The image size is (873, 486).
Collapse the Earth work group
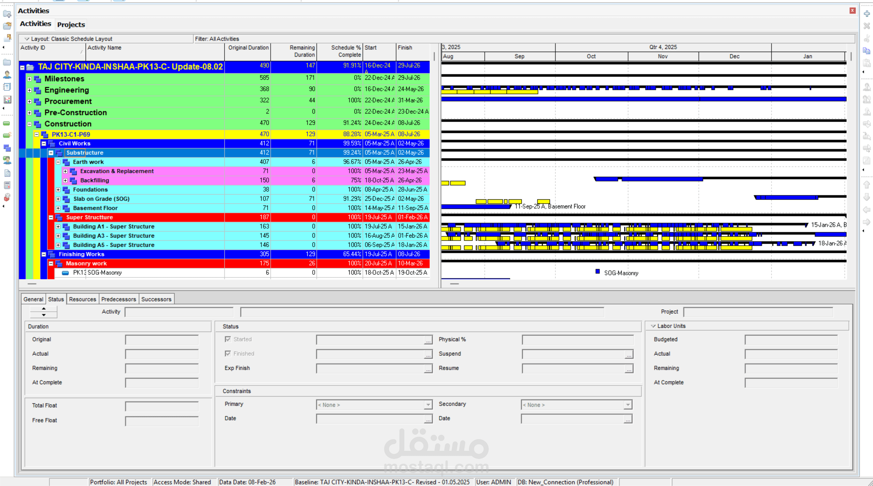click(x=58, y=162)
